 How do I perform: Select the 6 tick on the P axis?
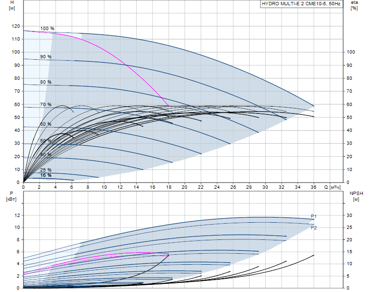[18, 252]
